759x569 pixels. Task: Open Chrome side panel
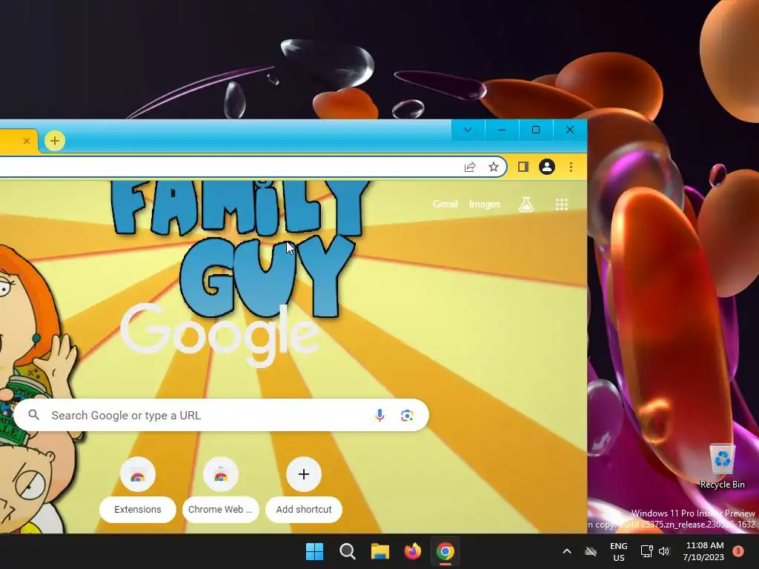pyautogui.click(x=523, y=167)
